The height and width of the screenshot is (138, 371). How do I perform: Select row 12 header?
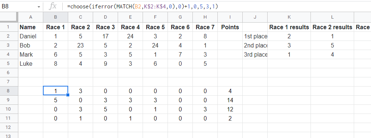tap(9, 127)
